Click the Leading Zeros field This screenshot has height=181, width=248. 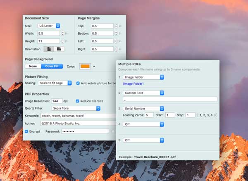click(x=149, y=115)
